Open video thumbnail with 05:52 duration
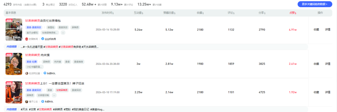 [x=14, y=92]
